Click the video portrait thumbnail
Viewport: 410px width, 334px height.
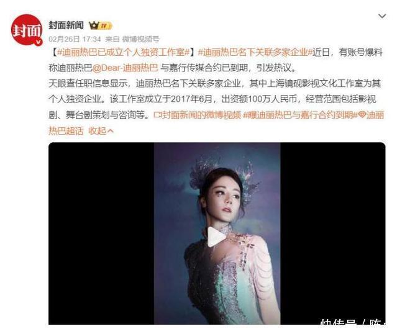[x=217, y=233]
